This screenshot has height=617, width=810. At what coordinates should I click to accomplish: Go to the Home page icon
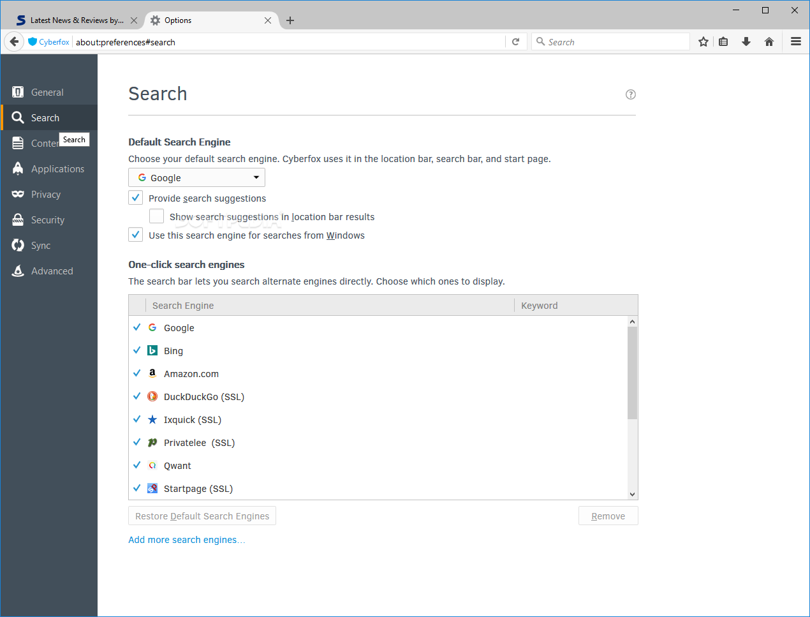click(769, 41)
